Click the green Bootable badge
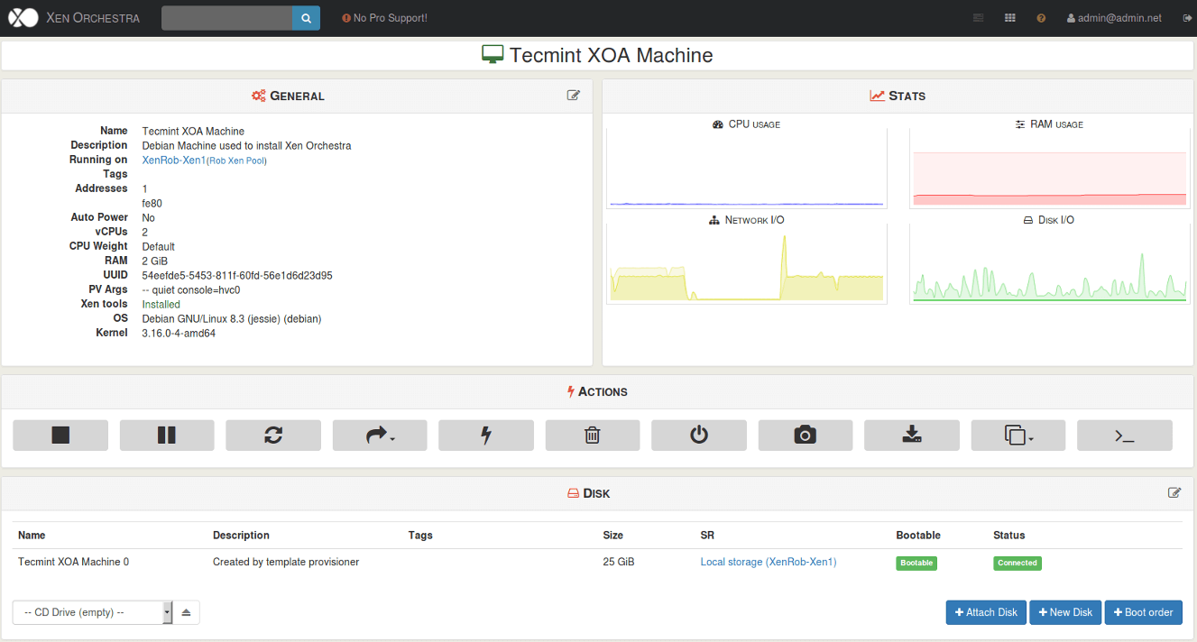This screenshot has width=1197, height=642. 916,563
